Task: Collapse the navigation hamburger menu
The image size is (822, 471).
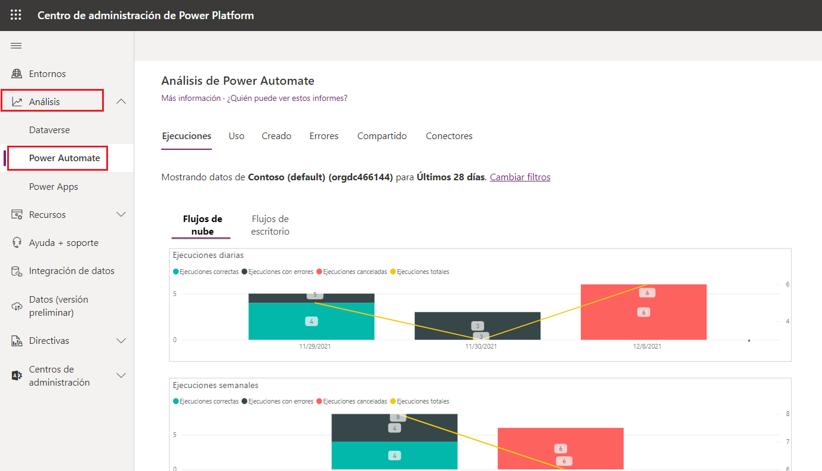Action: [x=16, y=46]
